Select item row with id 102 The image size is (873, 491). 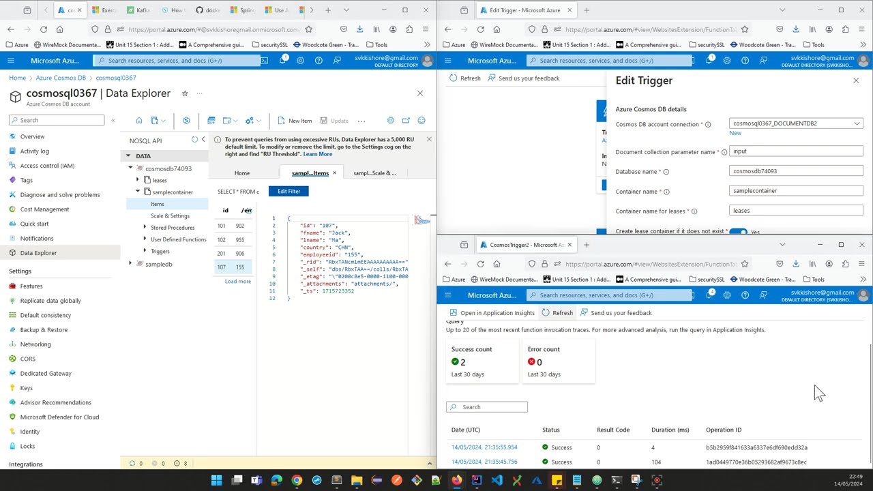232,240
